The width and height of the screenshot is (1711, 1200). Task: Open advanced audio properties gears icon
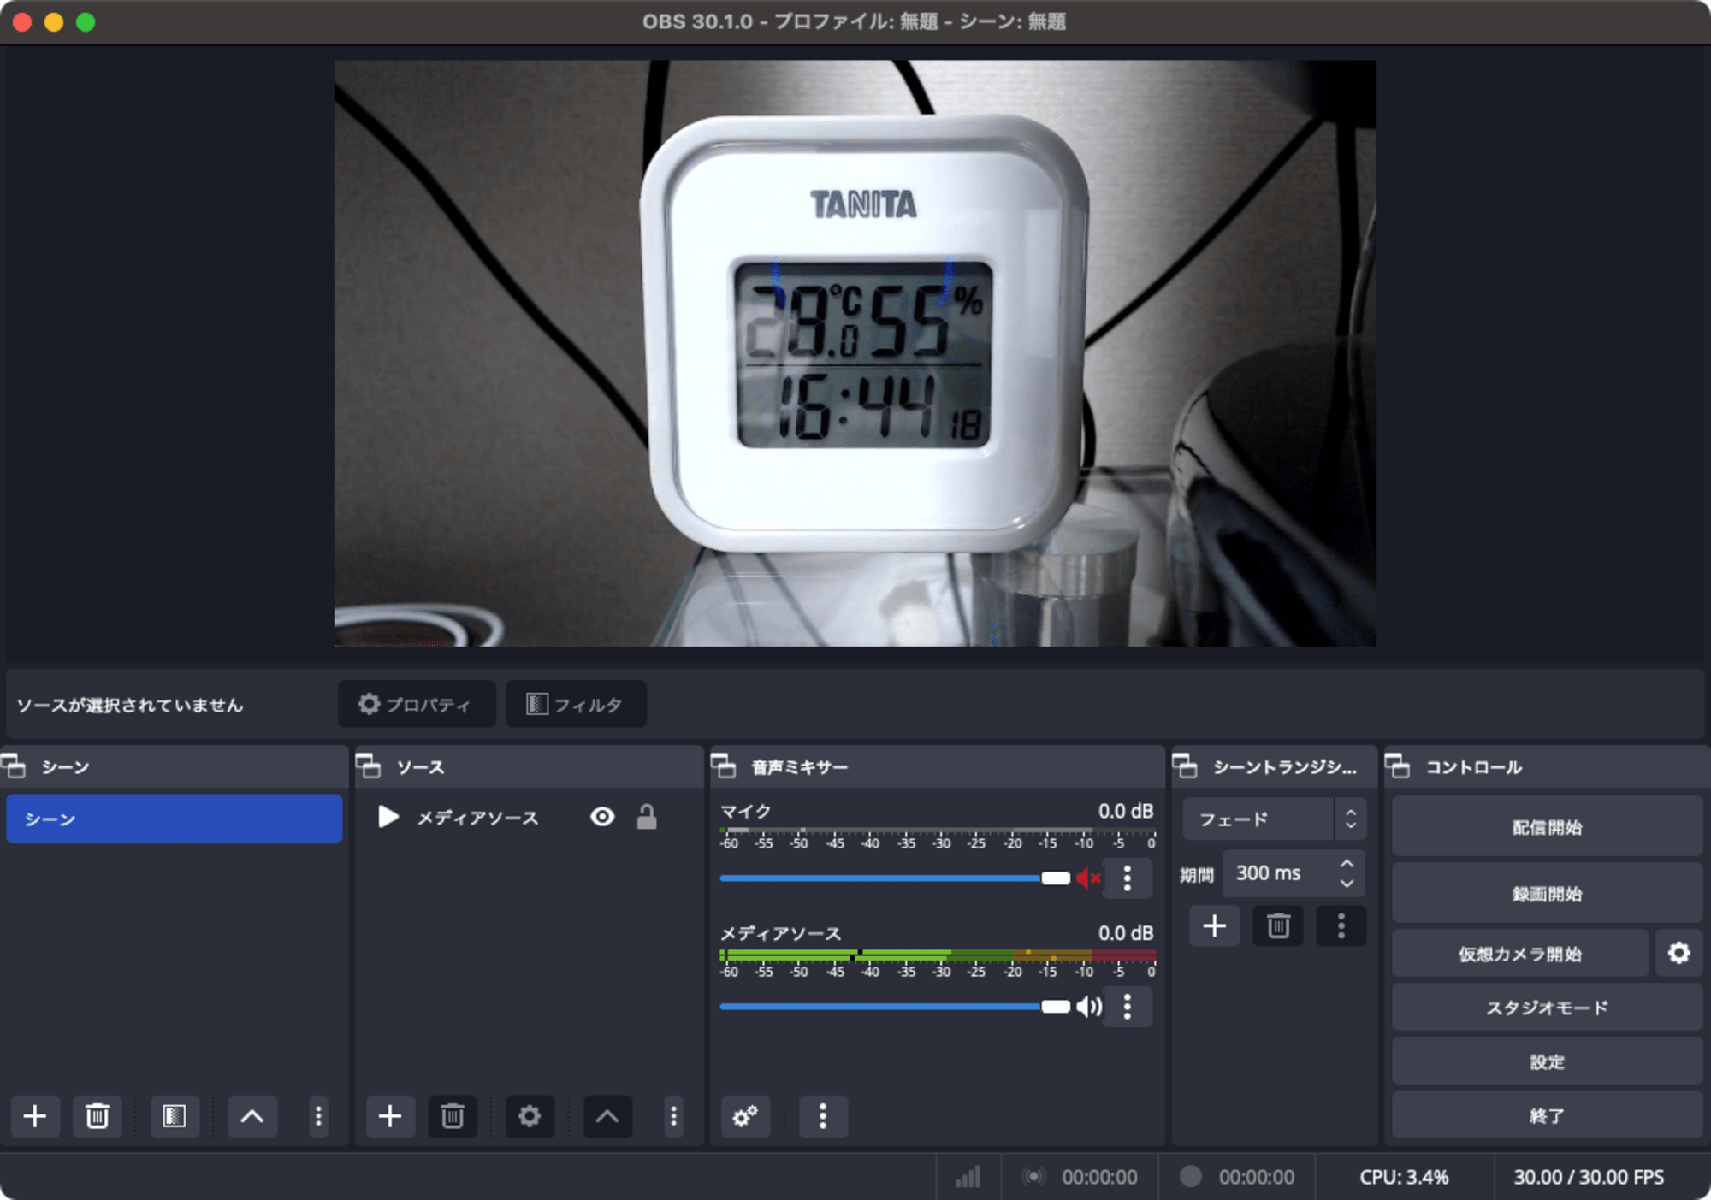[745, 1116]
